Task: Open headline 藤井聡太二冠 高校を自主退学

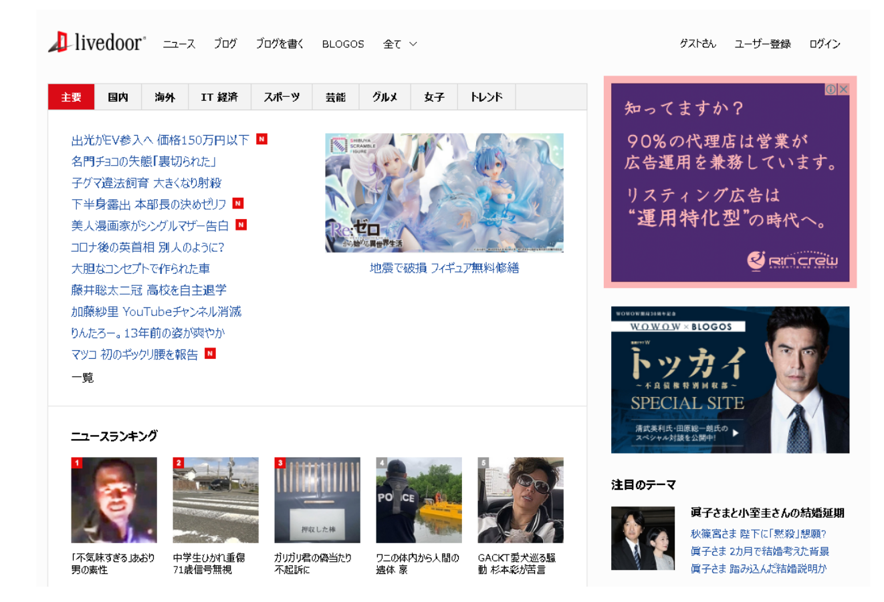Action: pos(148,289)
